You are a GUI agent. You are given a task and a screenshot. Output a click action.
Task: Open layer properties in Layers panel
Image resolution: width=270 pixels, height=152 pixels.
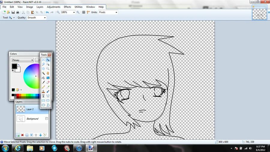click(45, 135)
